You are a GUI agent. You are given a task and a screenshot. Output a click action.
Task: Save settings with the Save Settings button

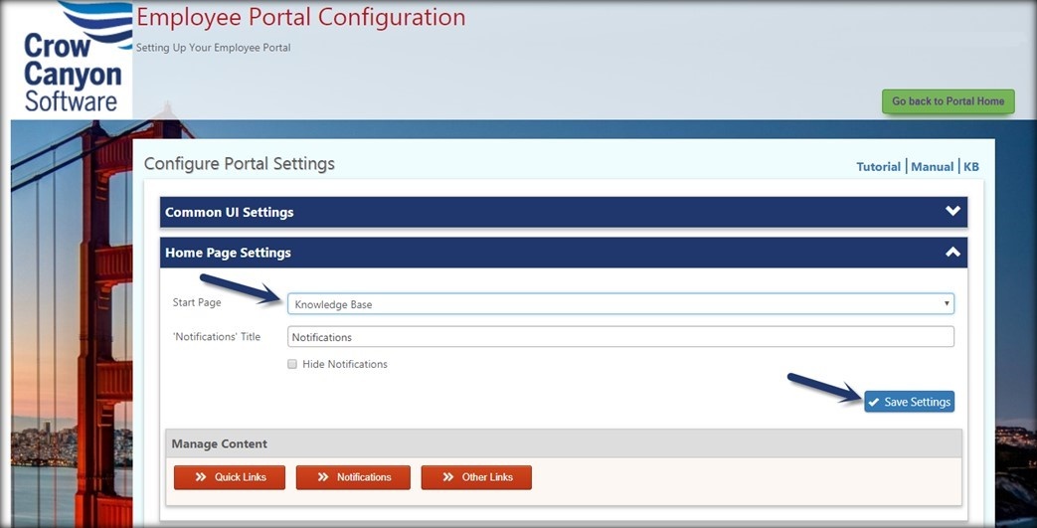coord(909,402)
